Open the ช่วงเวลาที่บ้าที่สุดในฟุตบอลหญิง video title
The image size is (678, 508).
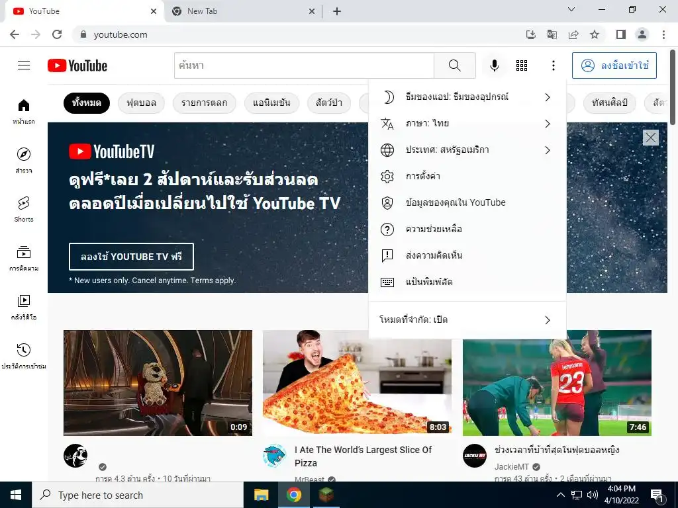[x=557, y=450]
